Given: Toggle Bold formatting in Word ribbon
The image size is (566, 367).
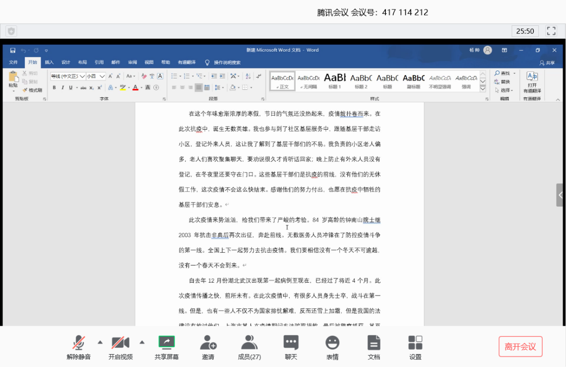Looking at the screenshot, I should [54, 88].
